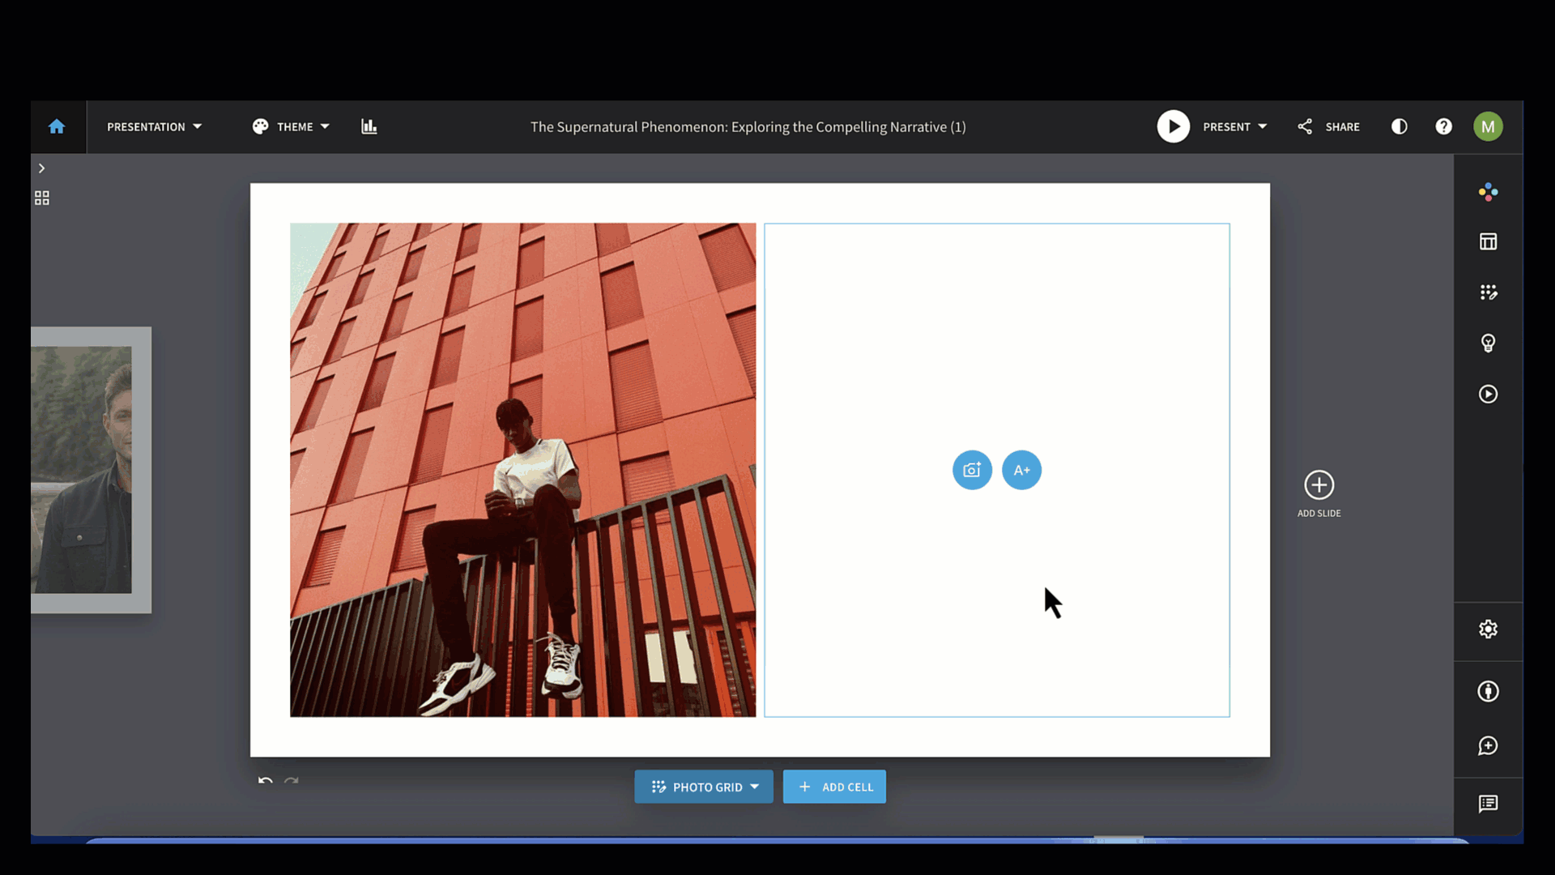Go to the home dashboard icon
This screenshot has width=1555, height=875.
[57, 126]
